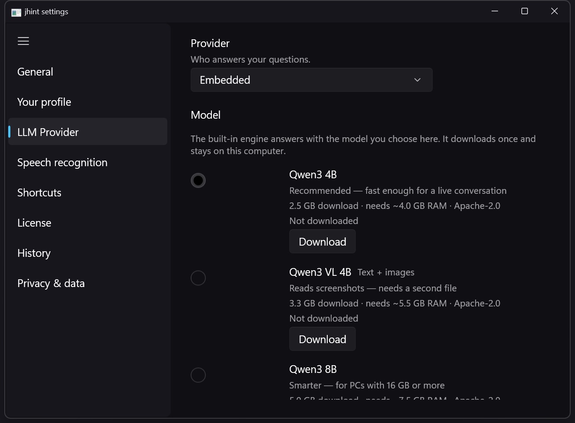Minimize the jhint settings window
The height and width of the screenshot is (423, 575).
tap(495, 11)
